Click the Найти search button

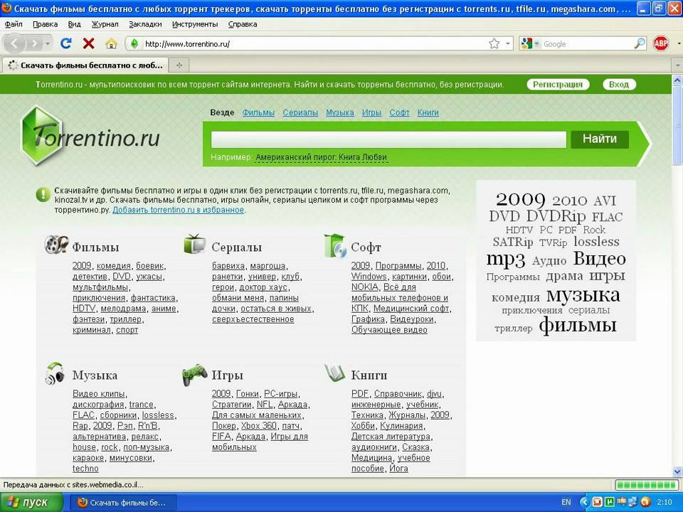tap(600, 139)
